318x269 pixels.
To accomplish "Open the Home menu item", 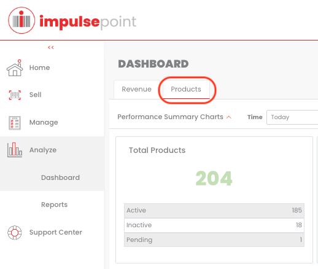I will point(39,68).
